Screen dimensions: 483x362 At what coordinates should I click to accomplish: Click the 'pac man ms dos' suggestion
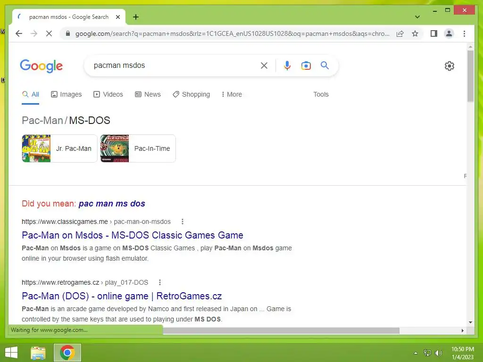pyautogui.click(x=112, y=204)
